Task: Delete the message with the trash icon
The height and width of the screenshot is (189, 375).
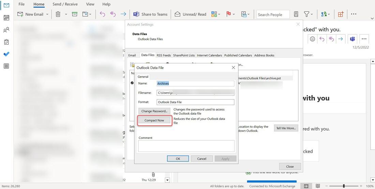Action: pyautogui.click(x=58, y=14)
